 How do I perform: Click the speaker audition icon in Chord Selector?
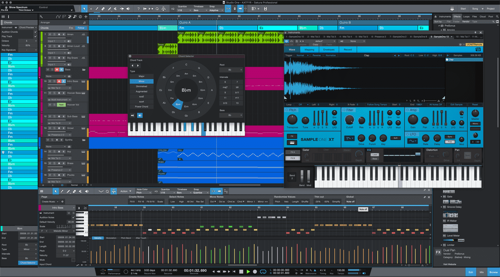(x=140, y=115)
